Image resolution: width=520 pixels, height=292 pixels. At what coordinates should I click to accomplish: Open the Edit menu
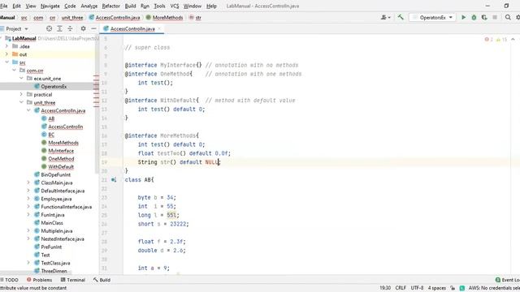16,6
